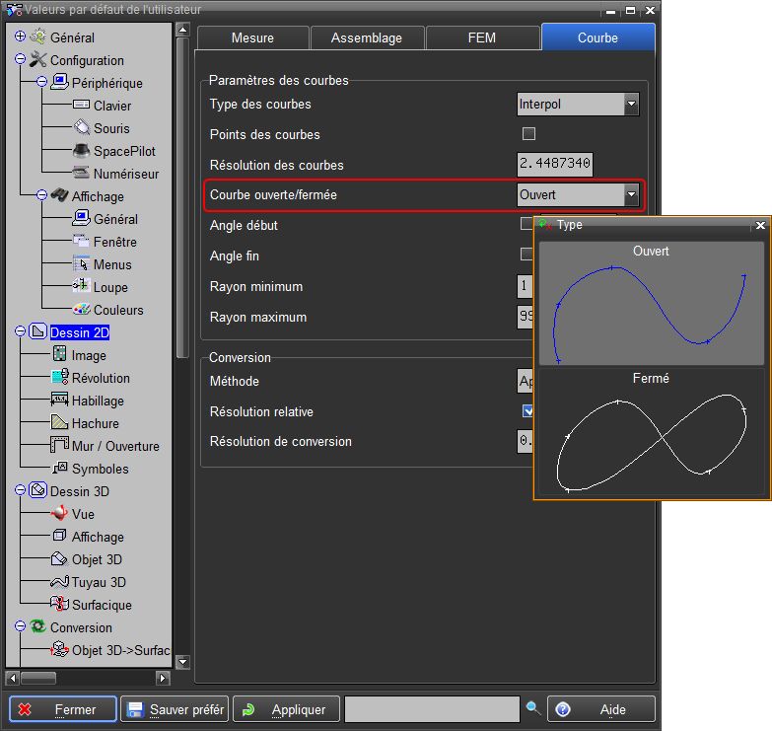Switch to the Mesure tab
The height and width of the screenshot is (731, 772).
252,37
